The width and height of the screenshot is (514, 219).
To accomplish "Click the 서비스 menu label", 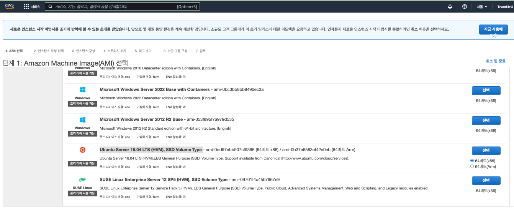I will (x=35, y=7).
